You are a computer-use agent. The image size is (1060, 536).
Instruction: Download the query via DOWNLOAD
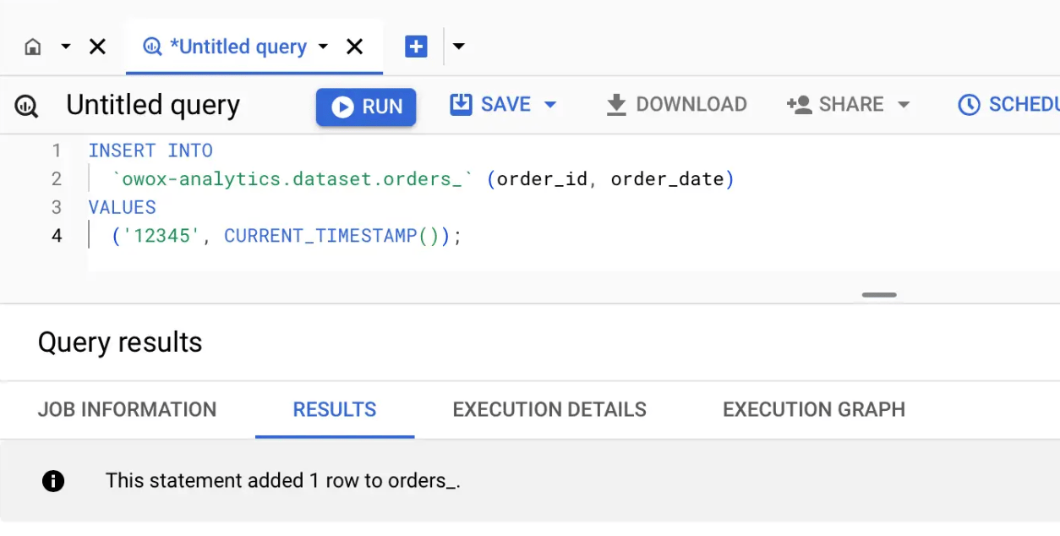point(677,104)
